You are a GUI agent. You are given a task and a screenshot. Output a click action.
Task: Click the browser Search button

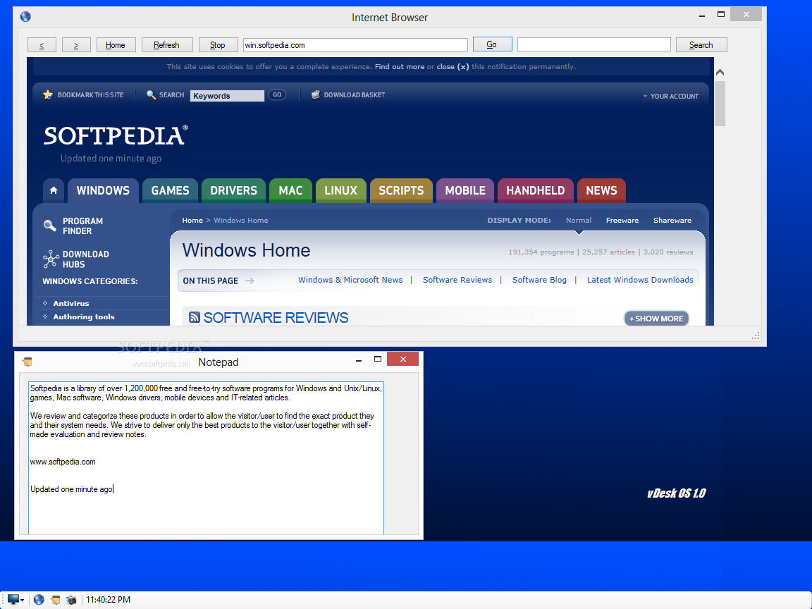701,45
